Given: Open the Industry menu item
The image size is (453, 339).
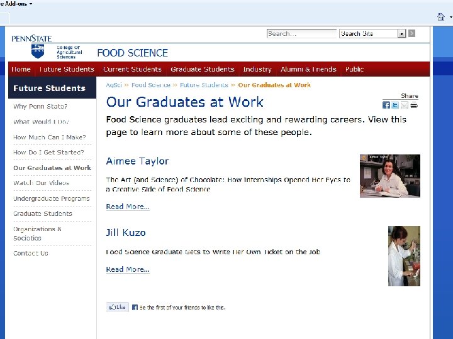Looking at the screenshot, I should click(257, 69).
